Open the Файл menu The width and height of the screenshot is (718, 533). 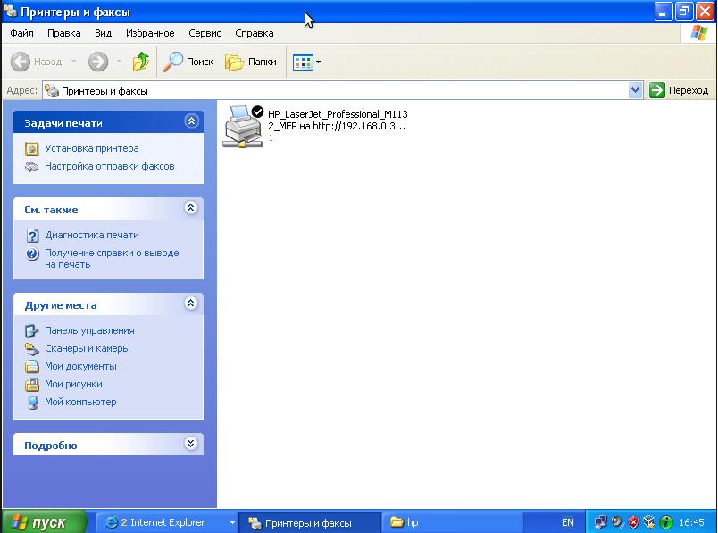[x=21, y=33]
